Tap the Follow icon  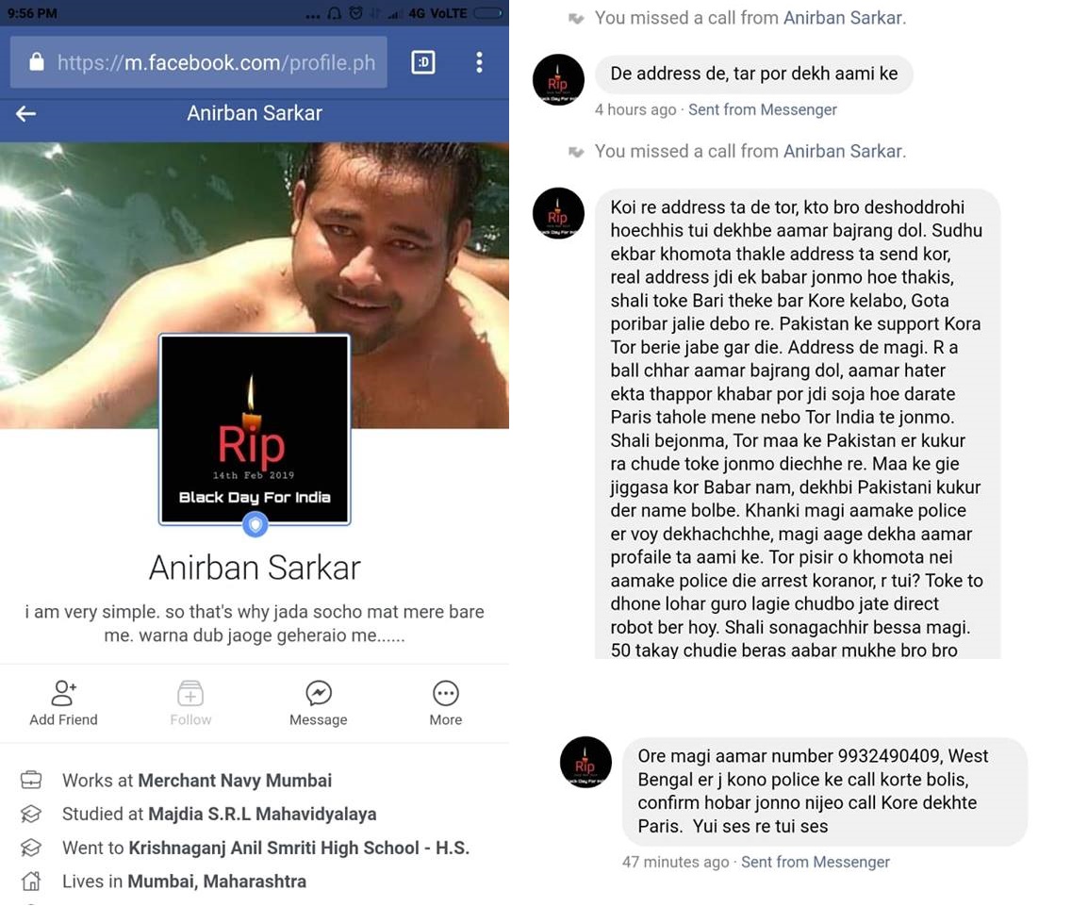coord(190,693)
